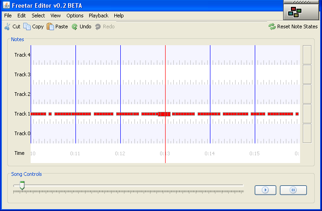Toggle the Track 3 side button
The height and width of the screenshot is (211, 322).
[x=307, y=74]
